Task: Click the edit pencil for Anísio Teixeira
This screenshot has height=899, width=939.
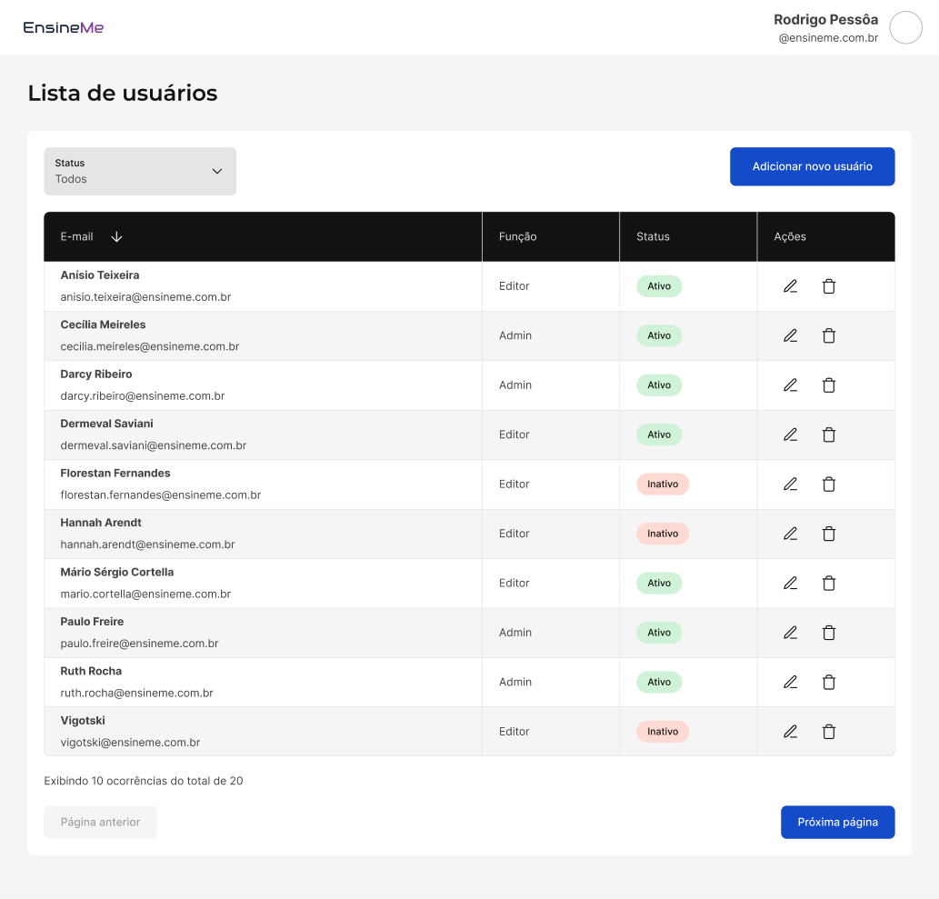Action: (790, 286)
